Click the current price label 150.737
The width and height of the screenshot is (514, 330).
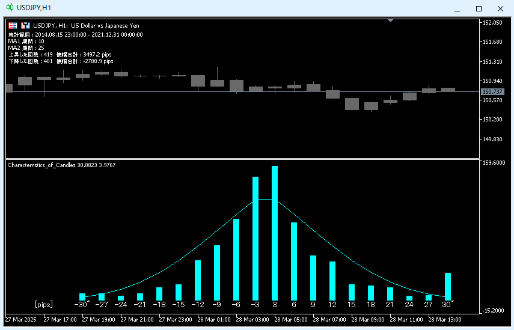pyautogui.click(x=492, y=92)
